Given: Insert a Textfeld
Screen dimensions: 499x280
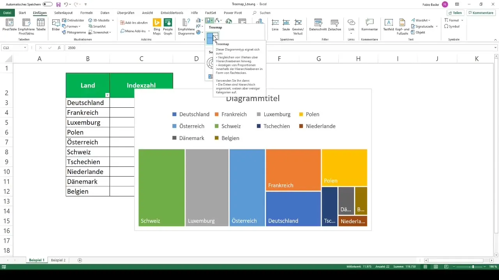Looking at the screenshot, I should (388, 24).
